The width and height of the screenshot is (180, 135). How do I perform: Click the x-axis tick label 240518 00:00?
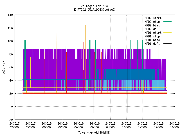tap(46, 125)
